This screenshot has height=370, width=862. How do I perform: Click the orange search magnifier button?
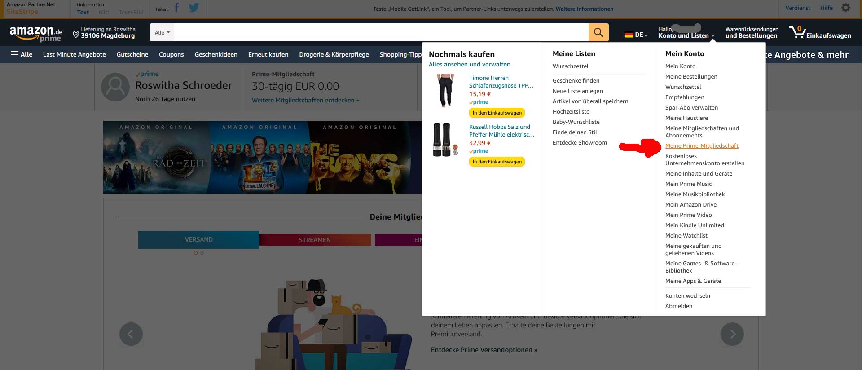point(598,32)
